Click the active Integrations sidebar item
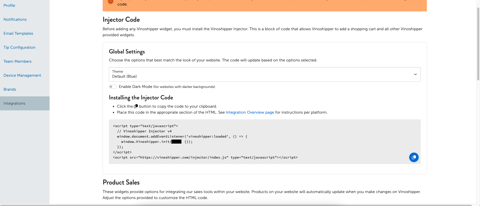The image size is (480, 206). [x=25, y=103]
